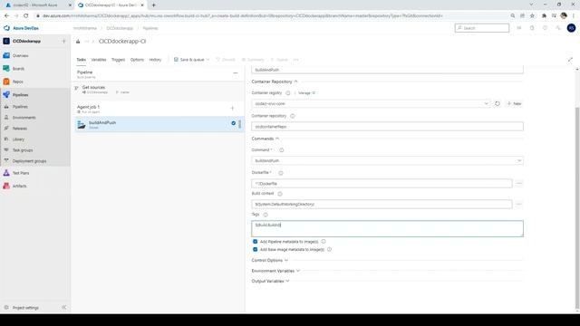
Task: Click the DevOps Search box
Action: (482, 28)
